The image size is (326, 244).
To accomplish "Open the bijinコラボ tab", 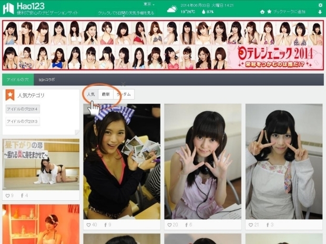I will (x=47, y=79).
